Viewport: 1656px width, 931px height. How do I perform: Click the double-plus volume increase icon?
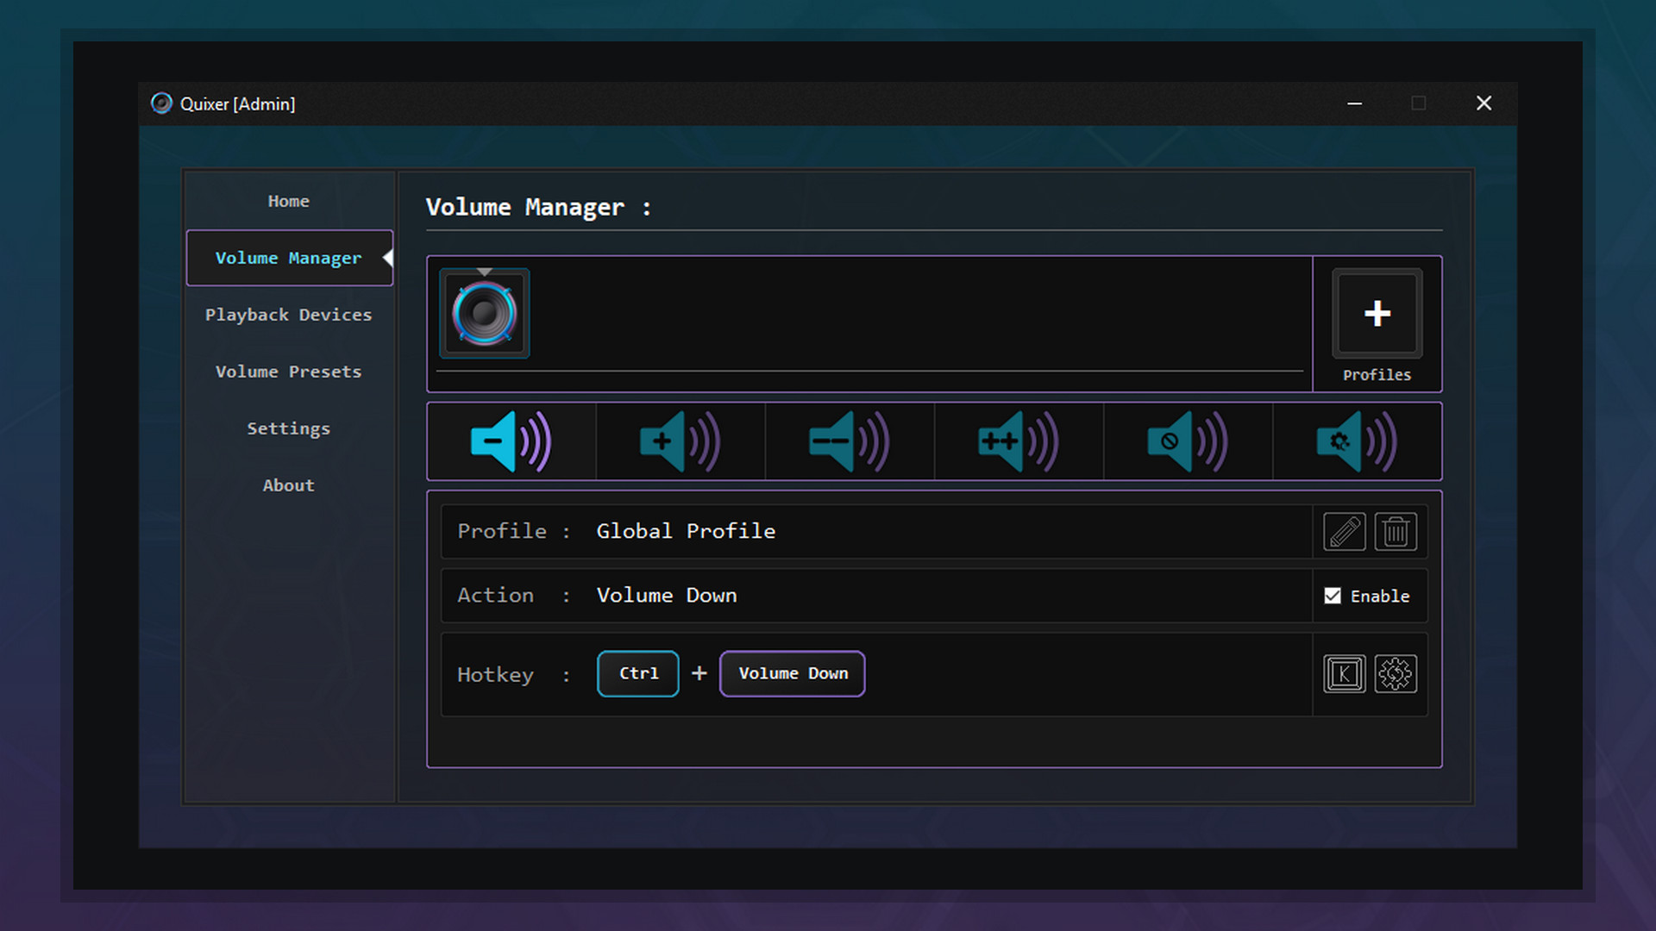[1018, 441]
